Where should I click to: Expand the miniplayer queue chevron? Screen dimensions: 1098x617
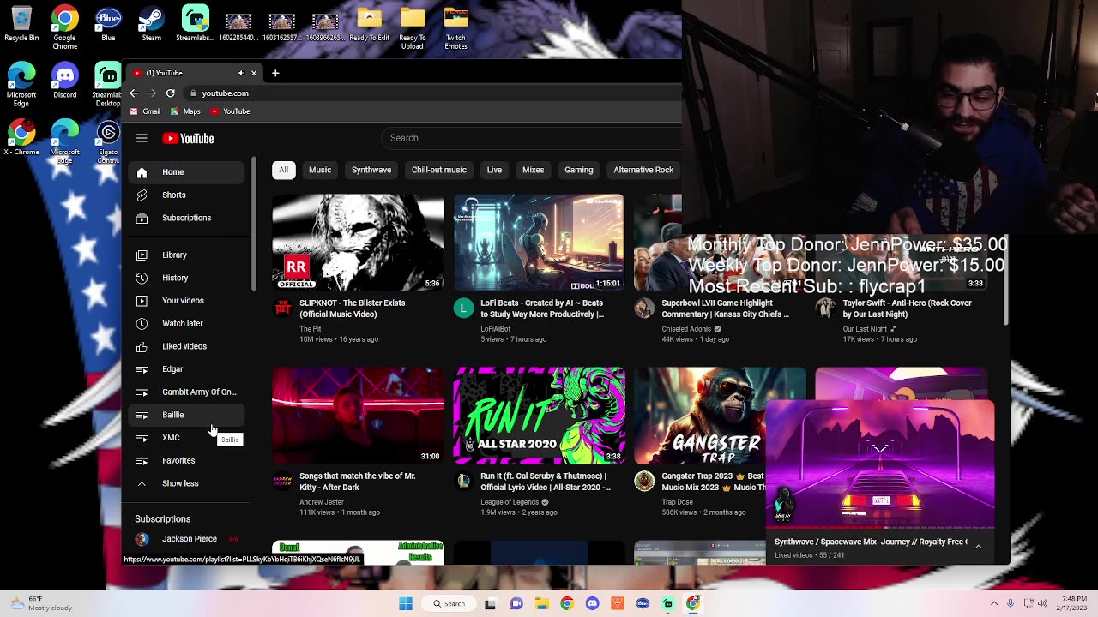(978, 547)
